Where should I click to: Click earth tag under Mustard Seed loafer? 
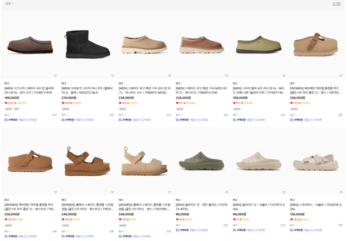[x=122, y=109]
